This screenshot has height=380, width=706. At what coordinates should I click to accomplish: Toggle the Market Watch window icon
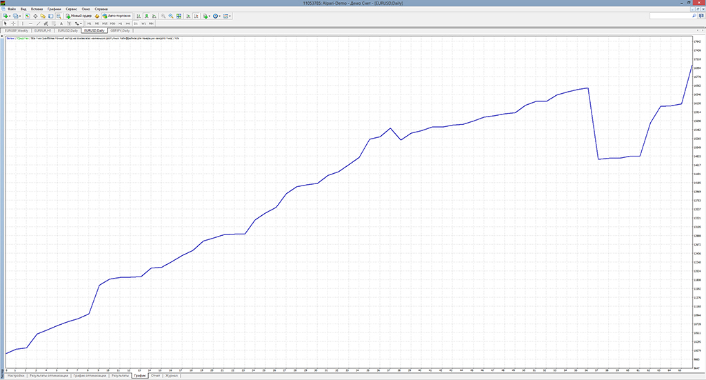28,17
